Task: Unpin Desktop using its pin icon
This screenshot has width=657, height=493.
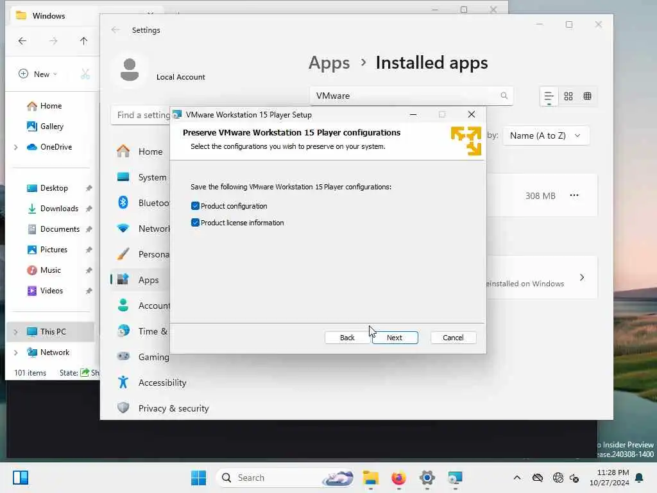Action: 89,188
